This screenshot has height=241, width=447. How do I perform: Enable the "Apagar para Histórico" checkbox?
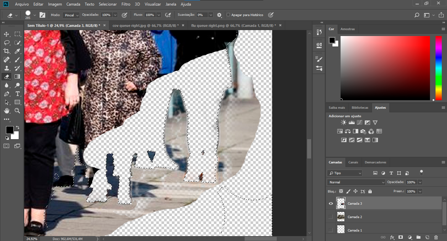[x=228, y=15]
